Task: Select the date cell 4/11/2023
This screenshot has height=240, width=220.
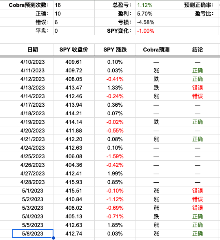Action: tap(33, 70)
